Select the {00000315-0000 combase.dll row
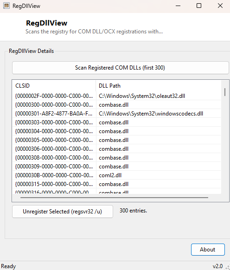Image resolution: width=230 pixels, height=270 pixels. click(117, 184)
